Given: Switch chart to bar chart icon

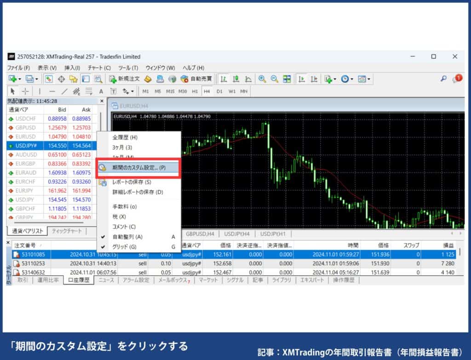Looking at the screenshot, I should point(224,79).
